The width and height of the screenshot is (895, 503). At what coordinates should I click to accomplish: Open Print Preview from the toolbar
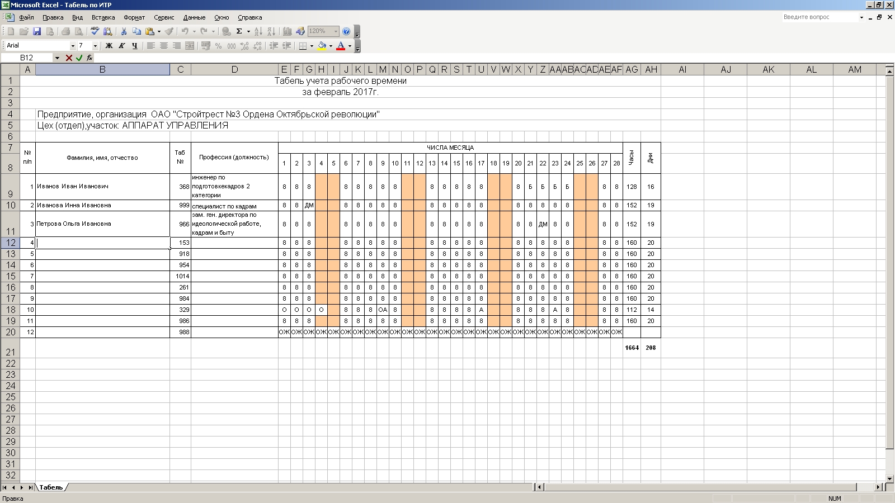79,31
